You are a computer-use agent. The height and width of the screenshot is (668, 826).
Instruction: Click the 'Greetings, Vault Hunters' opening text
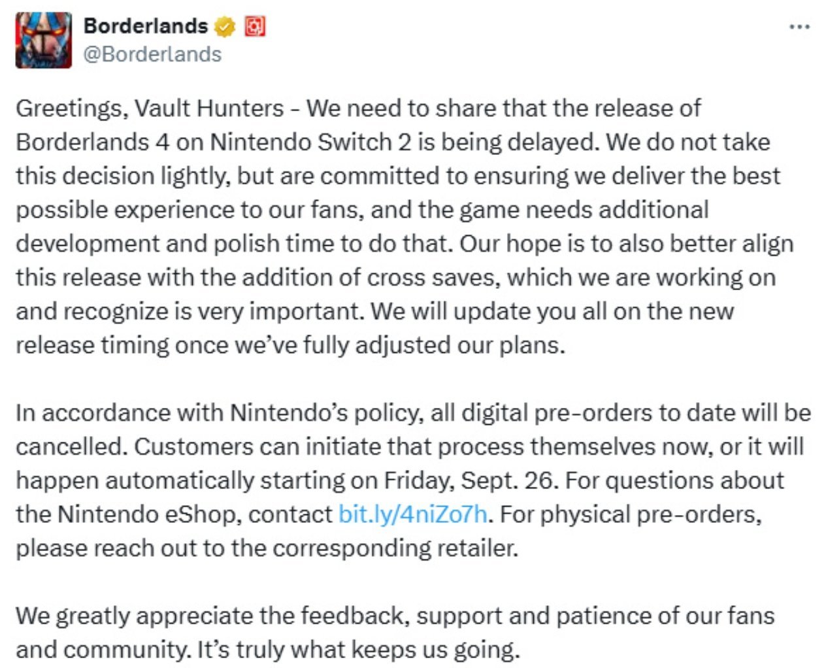[x=150, y=109]
